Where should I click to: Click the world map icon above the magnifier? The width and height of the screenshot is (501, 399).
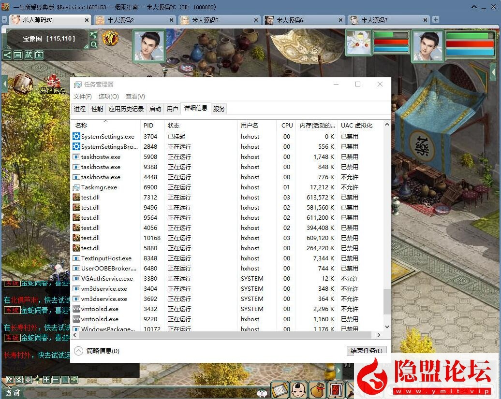(x=93, y=36)
